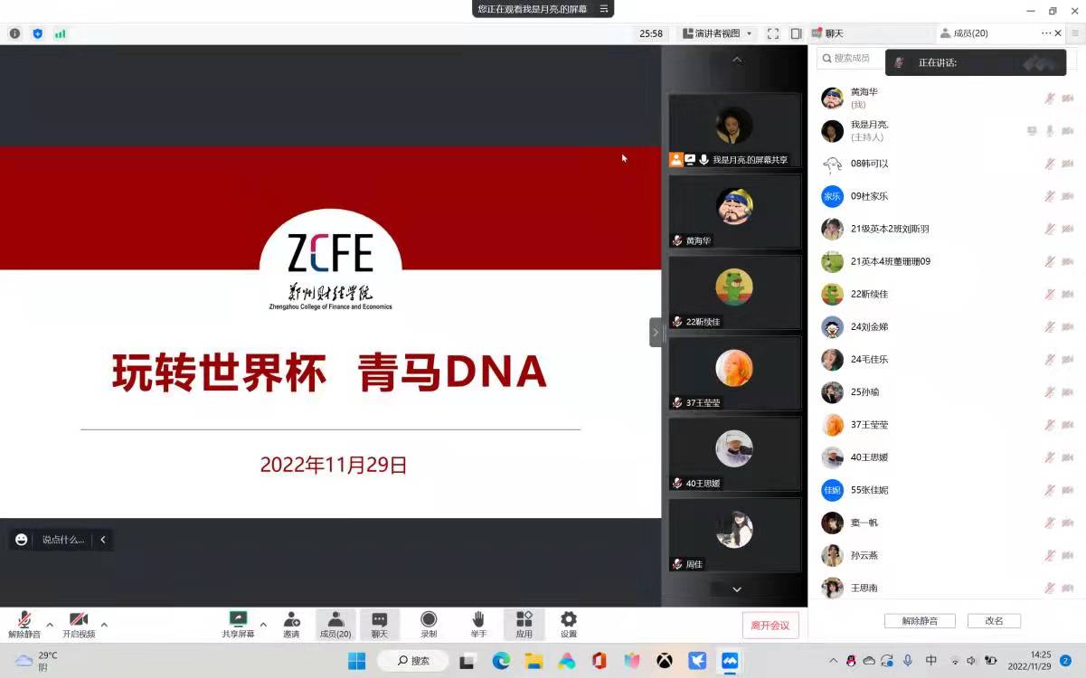Toggle 解除静音 microphone in the bottom toolbar
Viewport: 1086px width, 678px height.
(24, 625)
